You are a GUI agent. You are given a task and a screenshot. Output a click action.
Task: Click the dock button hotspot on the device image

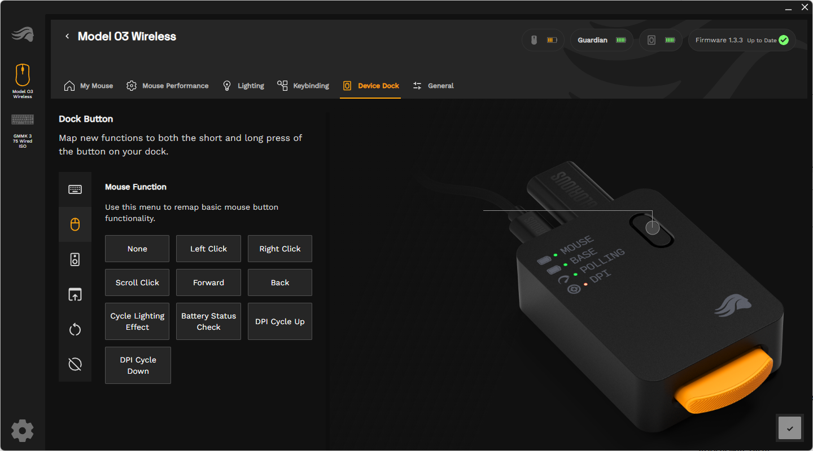tap(652, 228)
